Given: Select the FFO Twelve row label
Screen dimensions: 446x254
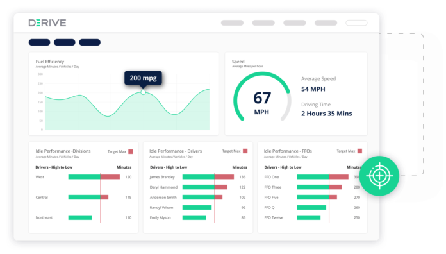Looking at the screenshot, I should (274, 217).
